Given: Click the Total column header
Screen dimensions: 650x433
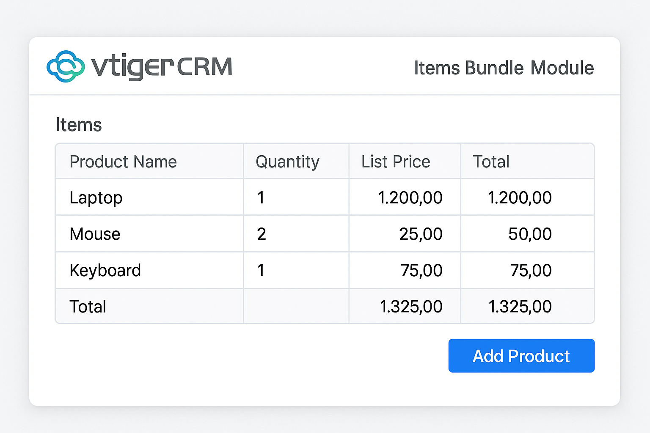Looking at the screenshot, I should pyautogui.click(x=491, y=161).
